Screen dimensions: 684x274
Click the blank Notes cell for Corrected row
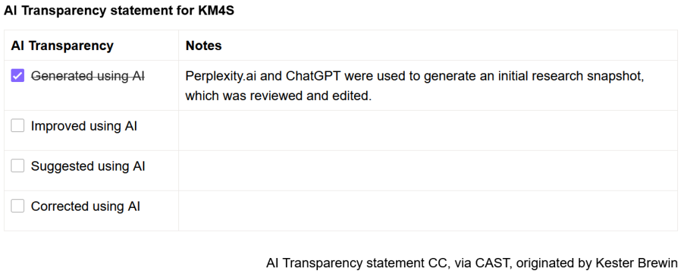pyautogui.click(x=427, y=211)
